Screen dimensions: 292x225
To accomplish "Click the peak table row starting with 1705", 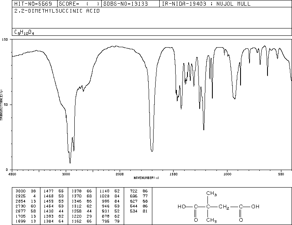I will click(x=25, y=216).
